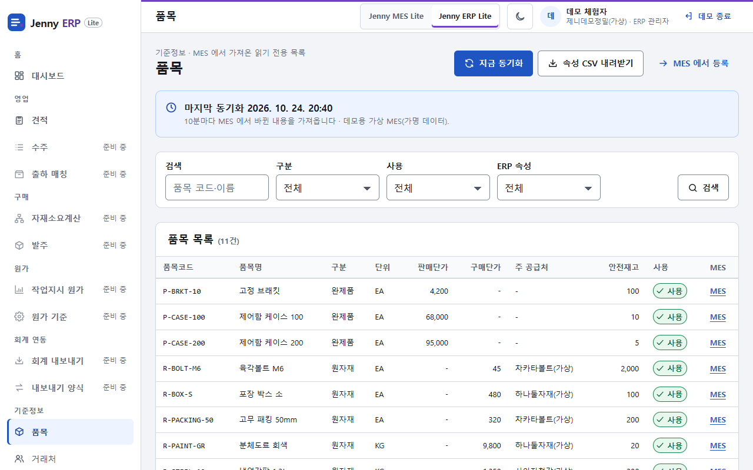Click the Jenny ERP logo icon
The height and width of the screenshot is (470, 753).
pyautogui.click(x=16, y=22)
